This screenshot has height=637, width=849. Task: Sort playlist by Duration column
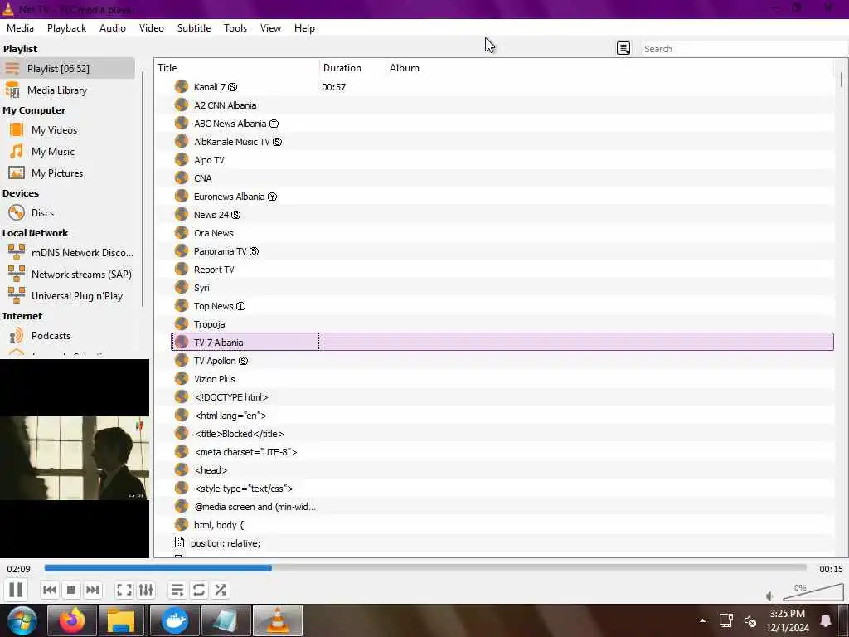tap(352, 68)
